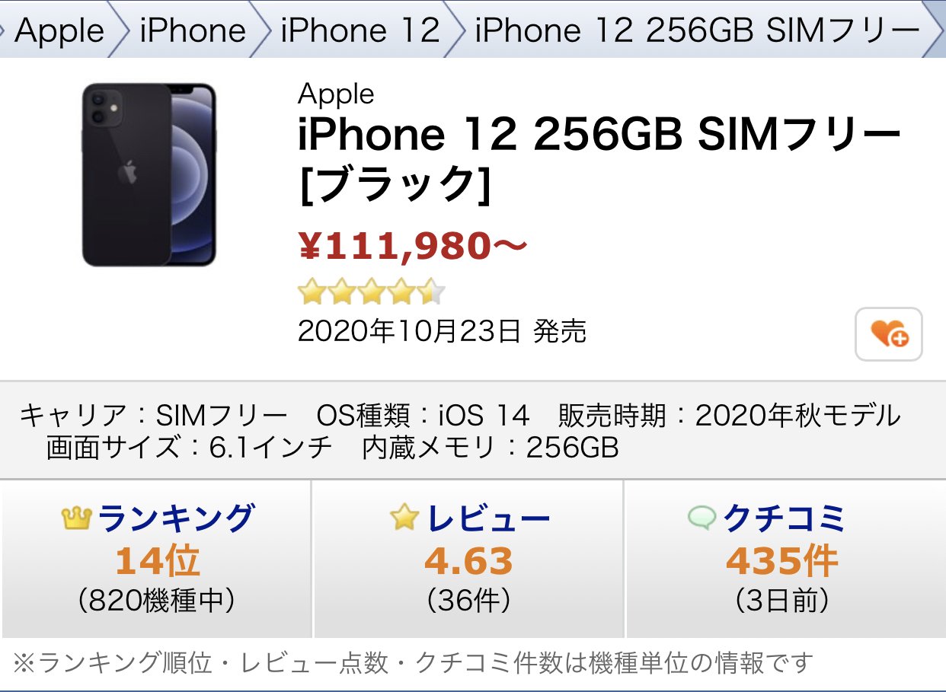Open the ランキング tab
This screenshot has height=692, width=946.
[x=157, y=559]
